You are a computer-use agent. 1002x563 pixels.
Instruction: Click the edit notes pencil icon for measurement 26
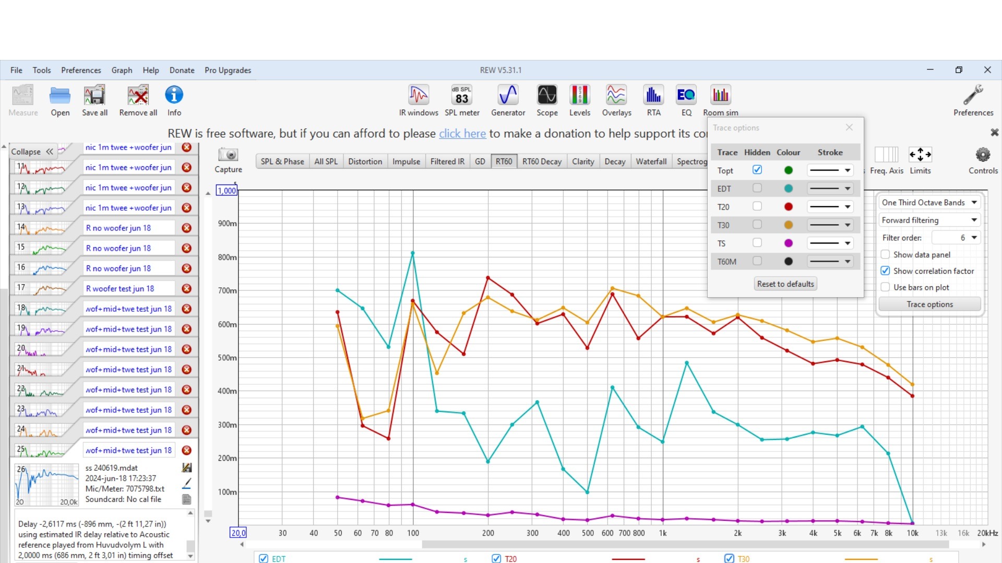click(x=187, y=483)
